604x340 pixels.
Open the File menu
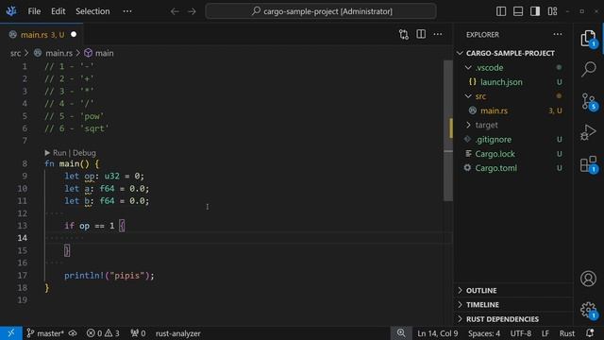[x=34, y=11]
